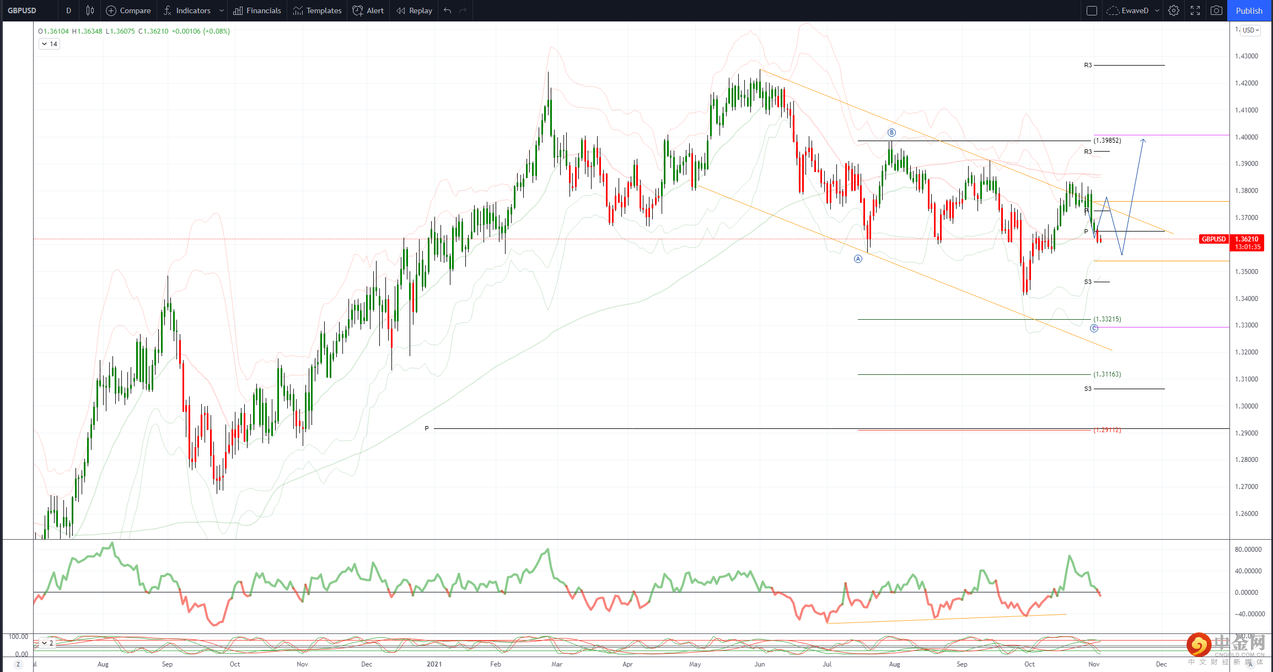Image resolution: width=1273 pixels, height=672 pixels.
Task: Open the Alert creation tool
Action: [368, 10]
